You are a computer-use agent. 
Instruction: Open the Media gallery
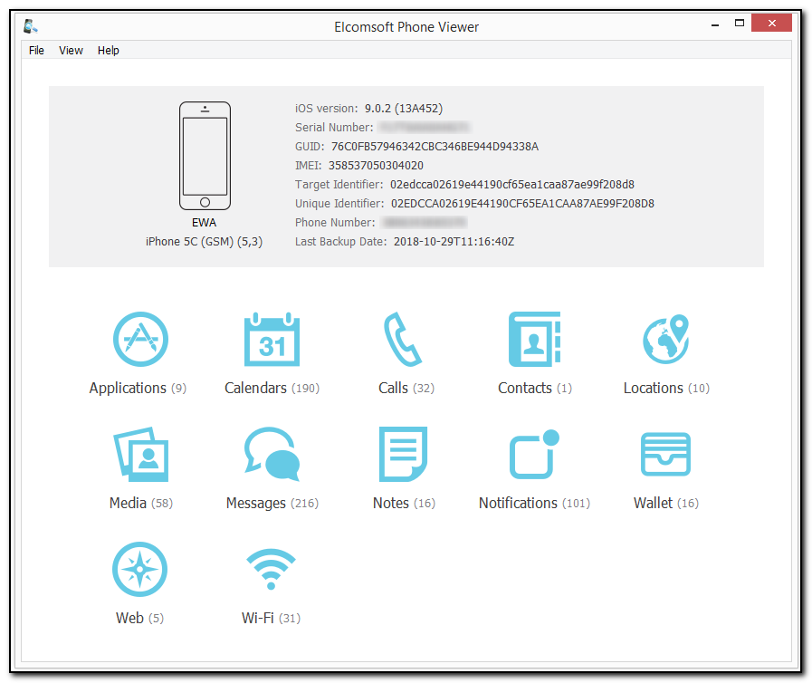(x=139, y=454)
